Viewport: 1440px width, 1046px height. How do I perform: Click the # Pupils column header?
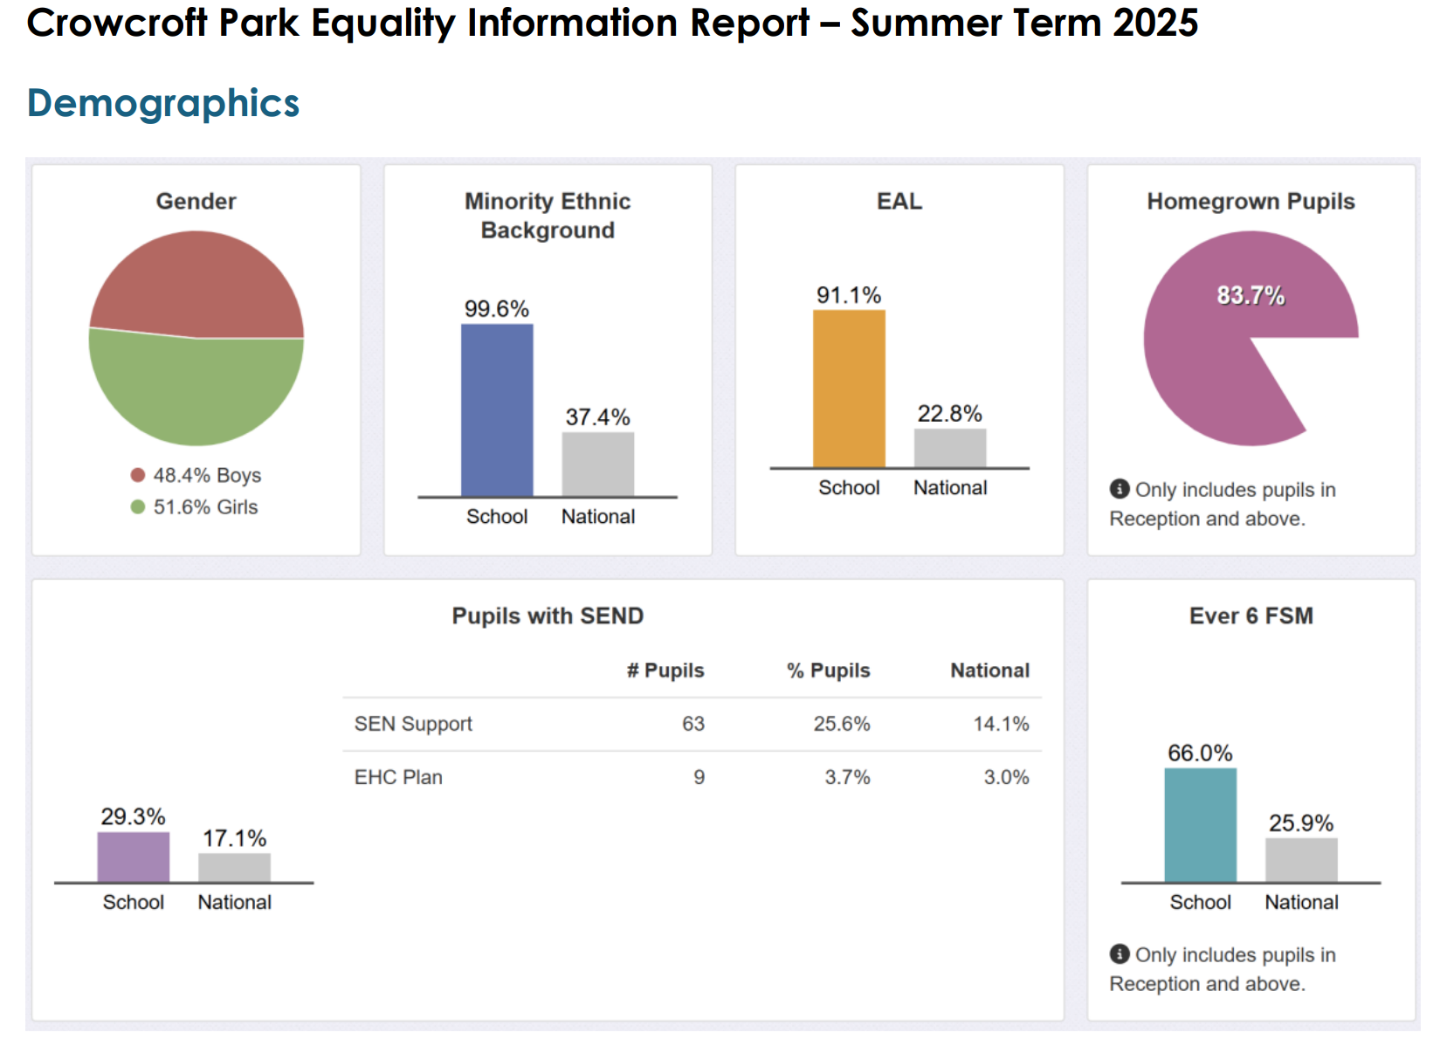(665, 671)
